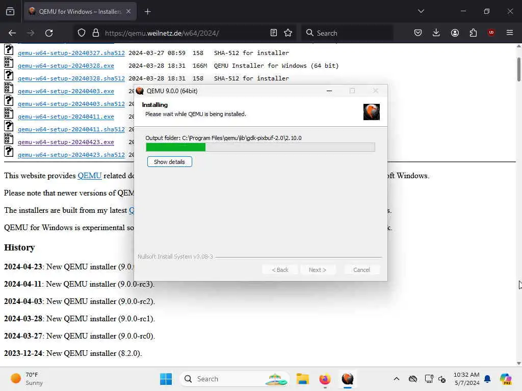Open qemu-w64-setup-20240327.sha512 link

tap(71, 53)
